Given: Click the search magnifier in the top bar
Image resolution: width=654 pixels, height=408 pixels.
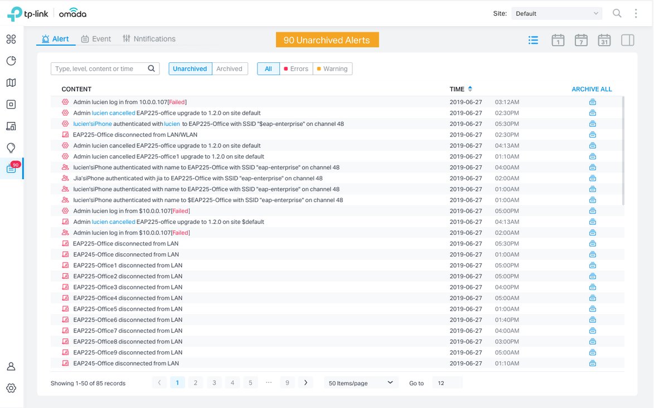Looking at the screenshot, I should click(x=617, y=13).
